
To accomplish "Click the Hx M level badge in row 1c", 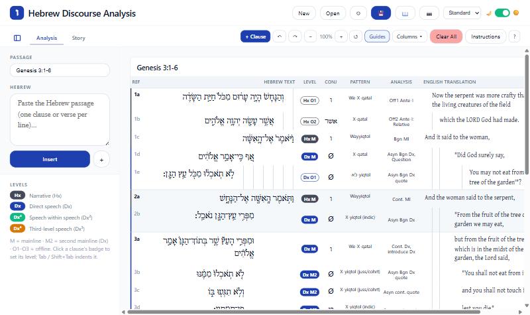I will click(x=309, y=139).
